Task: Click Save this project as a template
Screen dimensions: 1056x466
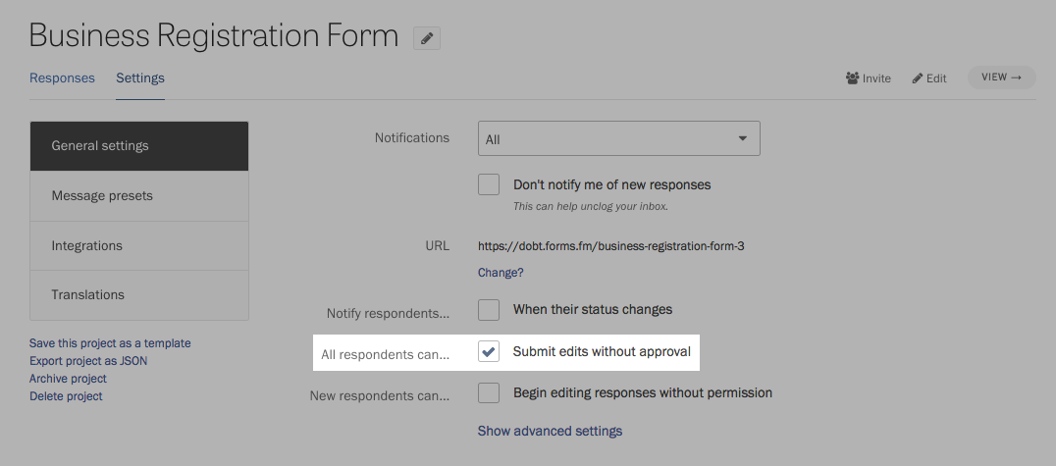Action: tap(110, 343)
